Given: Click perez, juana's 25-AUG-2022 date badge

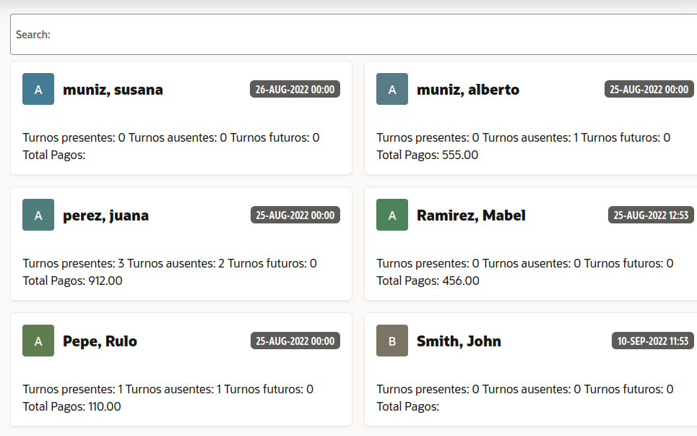Looking at the screenshot, I should [295, 215].
